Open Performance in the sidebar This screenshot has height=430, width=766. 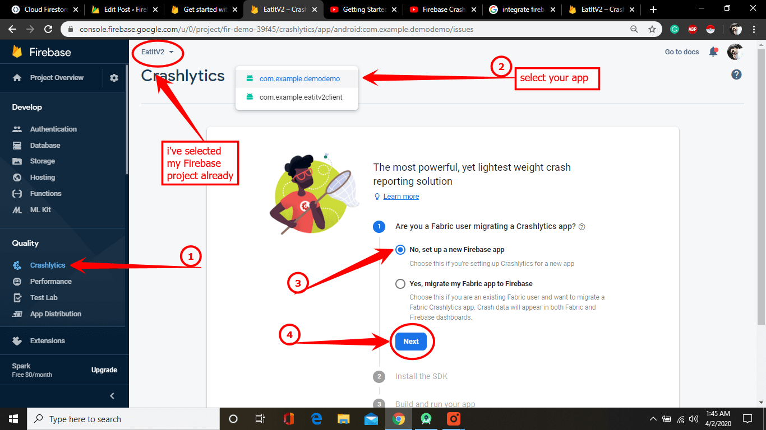(x=50, y=282)
